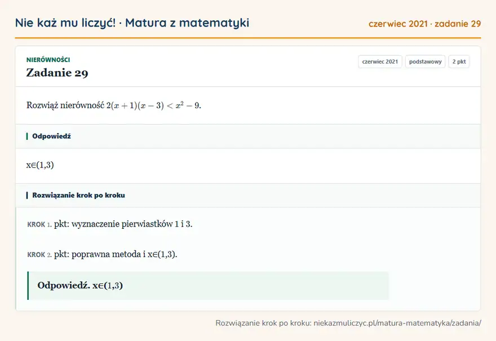Viewport: 496px width, 341px height.
Task: Click the 'Odpowiedź' section header
Action: tap(248, 136)
